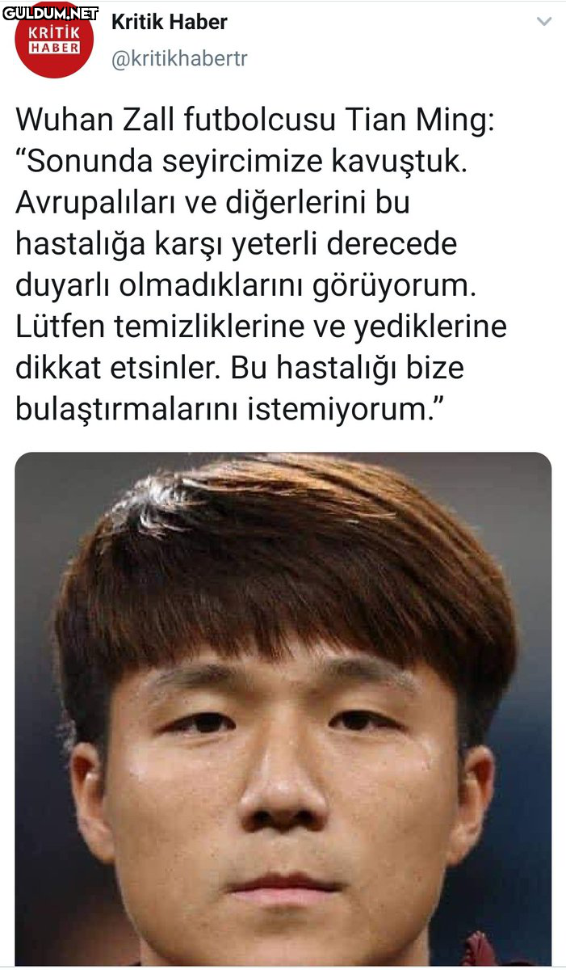The height and width of the screenshot is (970, 566).
Task: Visit the @kritikhabertr handle link
Action: coord(178,60)
